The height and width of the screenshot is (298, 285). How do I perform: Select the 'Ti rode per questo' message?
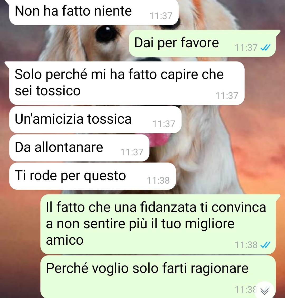click(92, 176)
